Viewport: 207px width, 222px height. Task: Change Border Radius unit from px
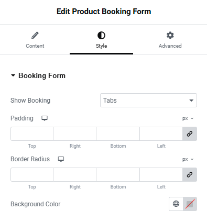click(x=188, y=159)
